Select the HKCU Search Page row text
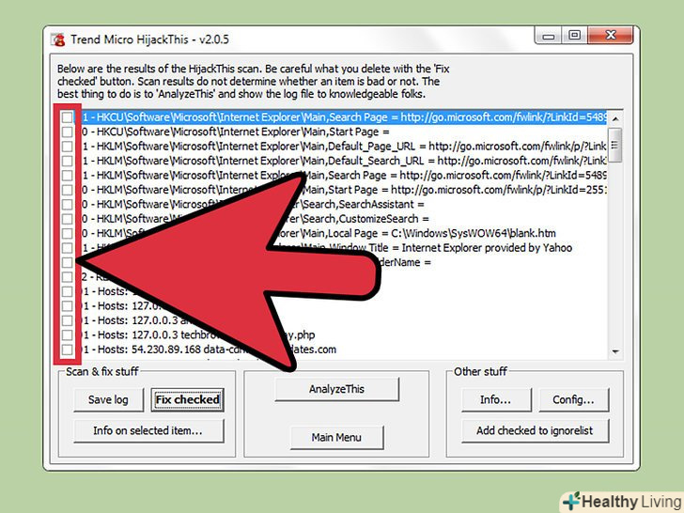 (x=344, y=117)
